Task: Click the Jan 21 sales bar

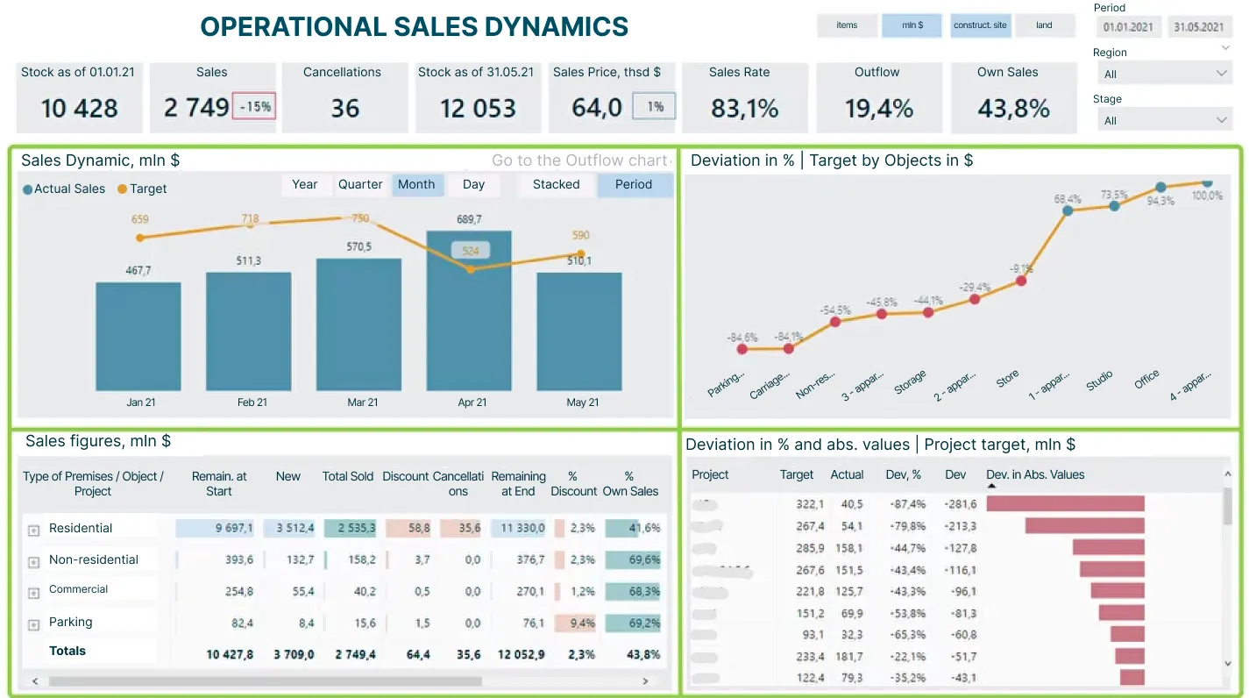Action: [x=138, y=336]
